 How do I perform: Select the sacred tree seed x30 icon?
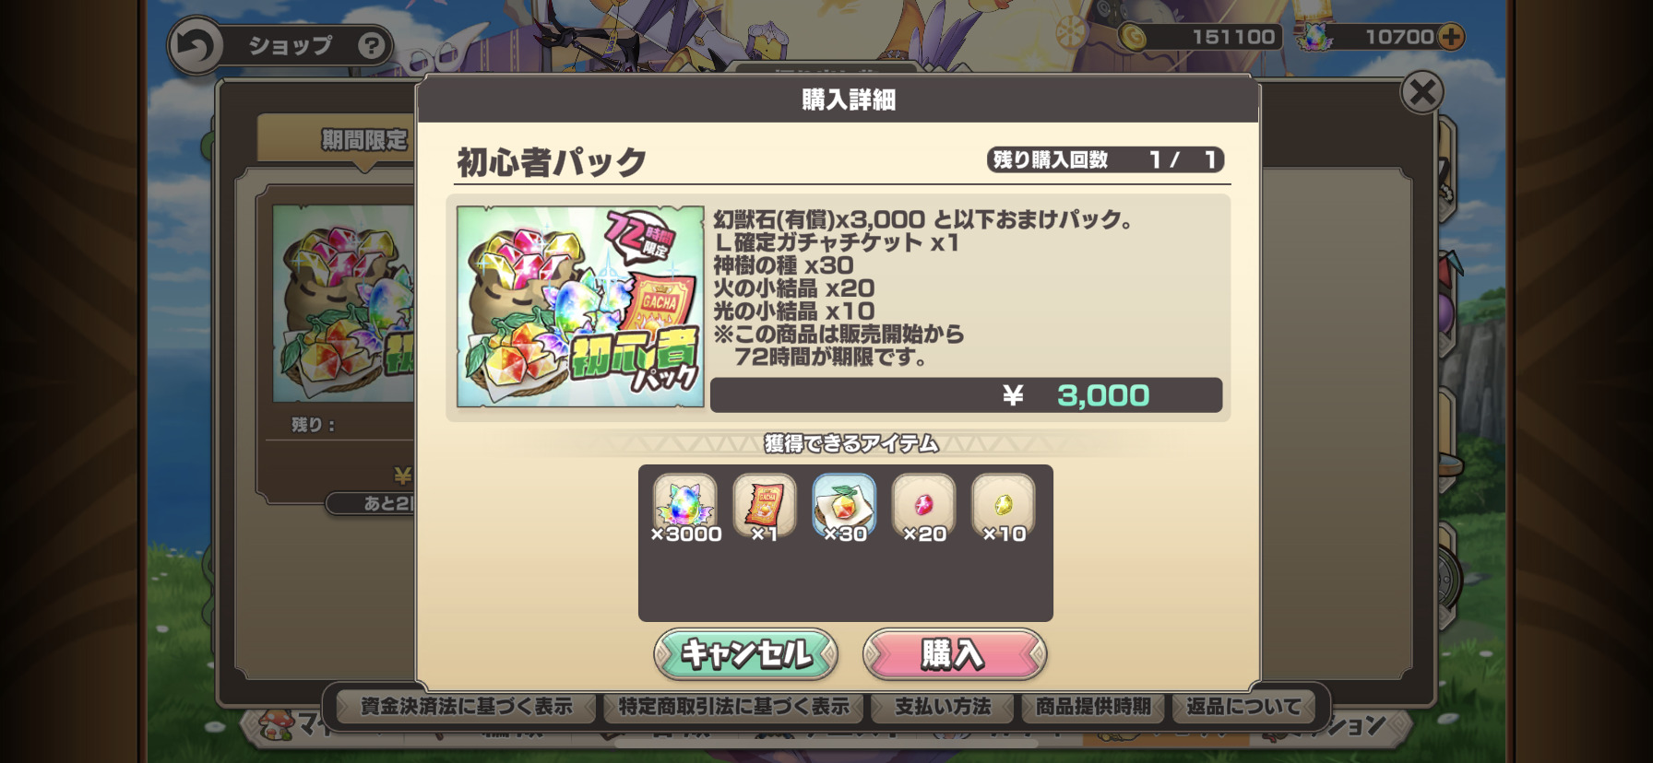pos(844,506)
